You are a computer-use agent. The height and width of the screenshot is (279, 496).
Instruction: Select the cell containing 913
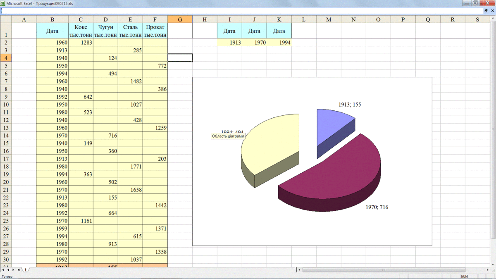[x=105, y=244]
